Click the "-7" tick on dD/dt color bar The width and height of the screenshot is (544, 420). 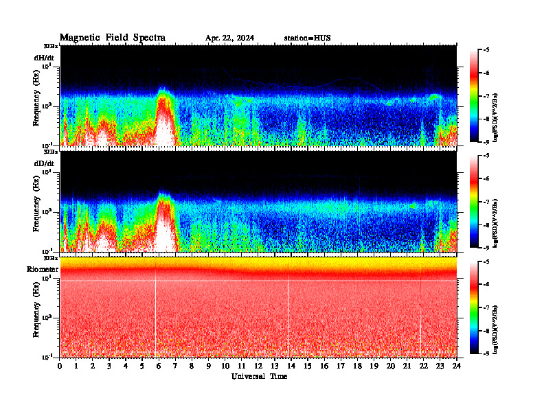tap(487, 202)
